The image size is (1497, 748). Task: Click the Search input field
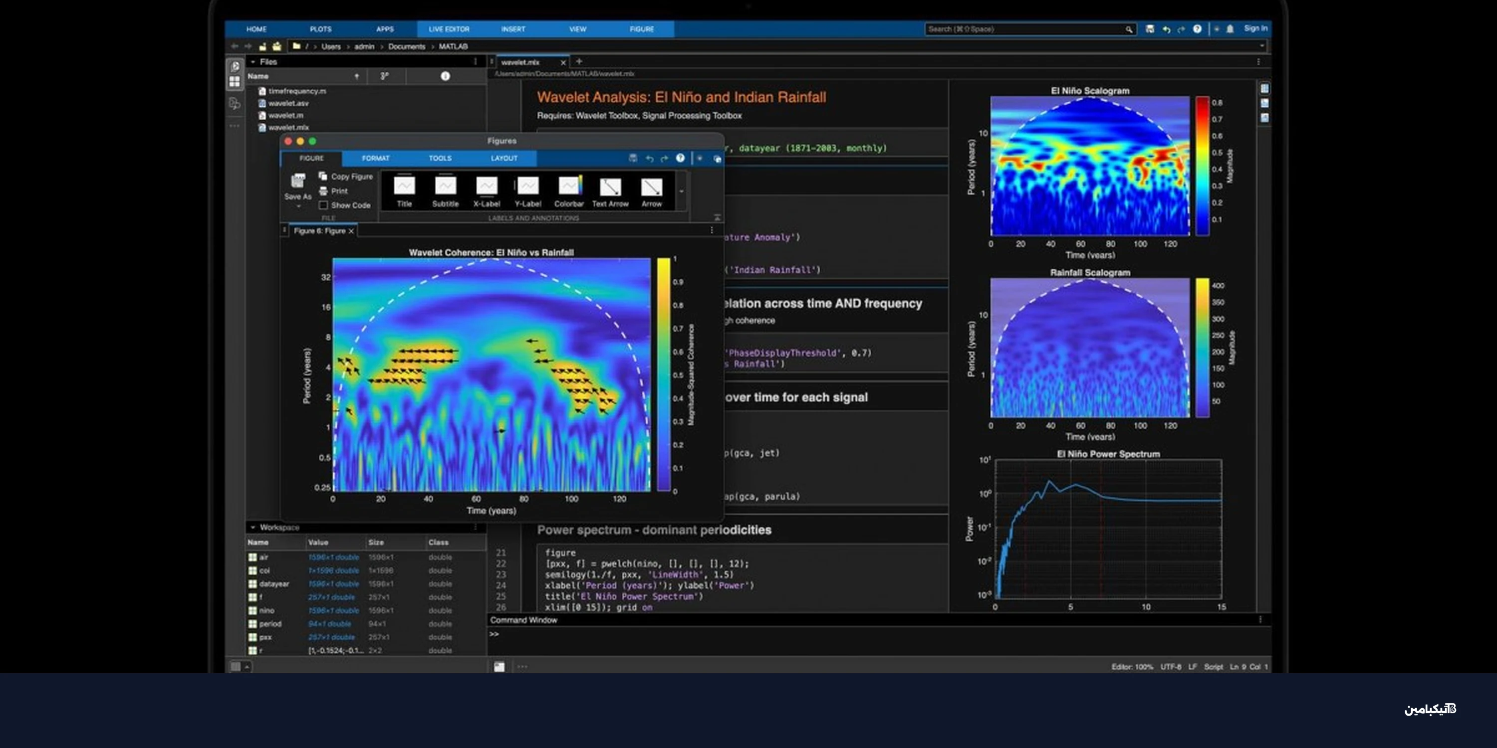click(1023, 29)
